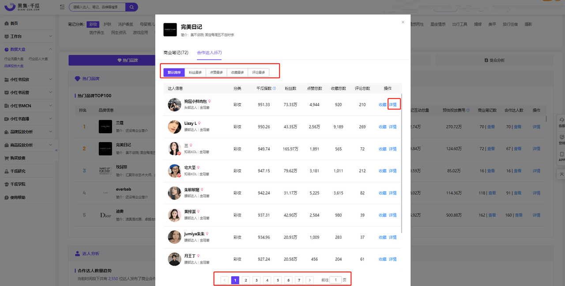Image resolution: width=565 pixels, height=286 pixels.
Task: Sort influencers by 收藏最多
Action: [237, 72]
